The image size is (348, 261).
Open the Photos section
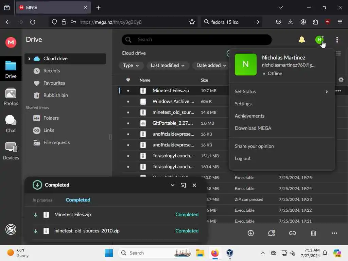coord(11,97)
